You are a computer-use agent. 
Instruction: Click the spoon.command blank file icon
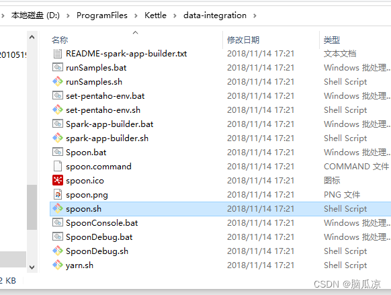coord(58,166)
